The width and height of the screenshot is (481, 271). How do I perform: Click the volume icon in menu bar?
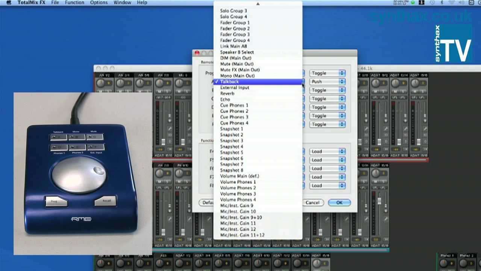coord(461,3)
